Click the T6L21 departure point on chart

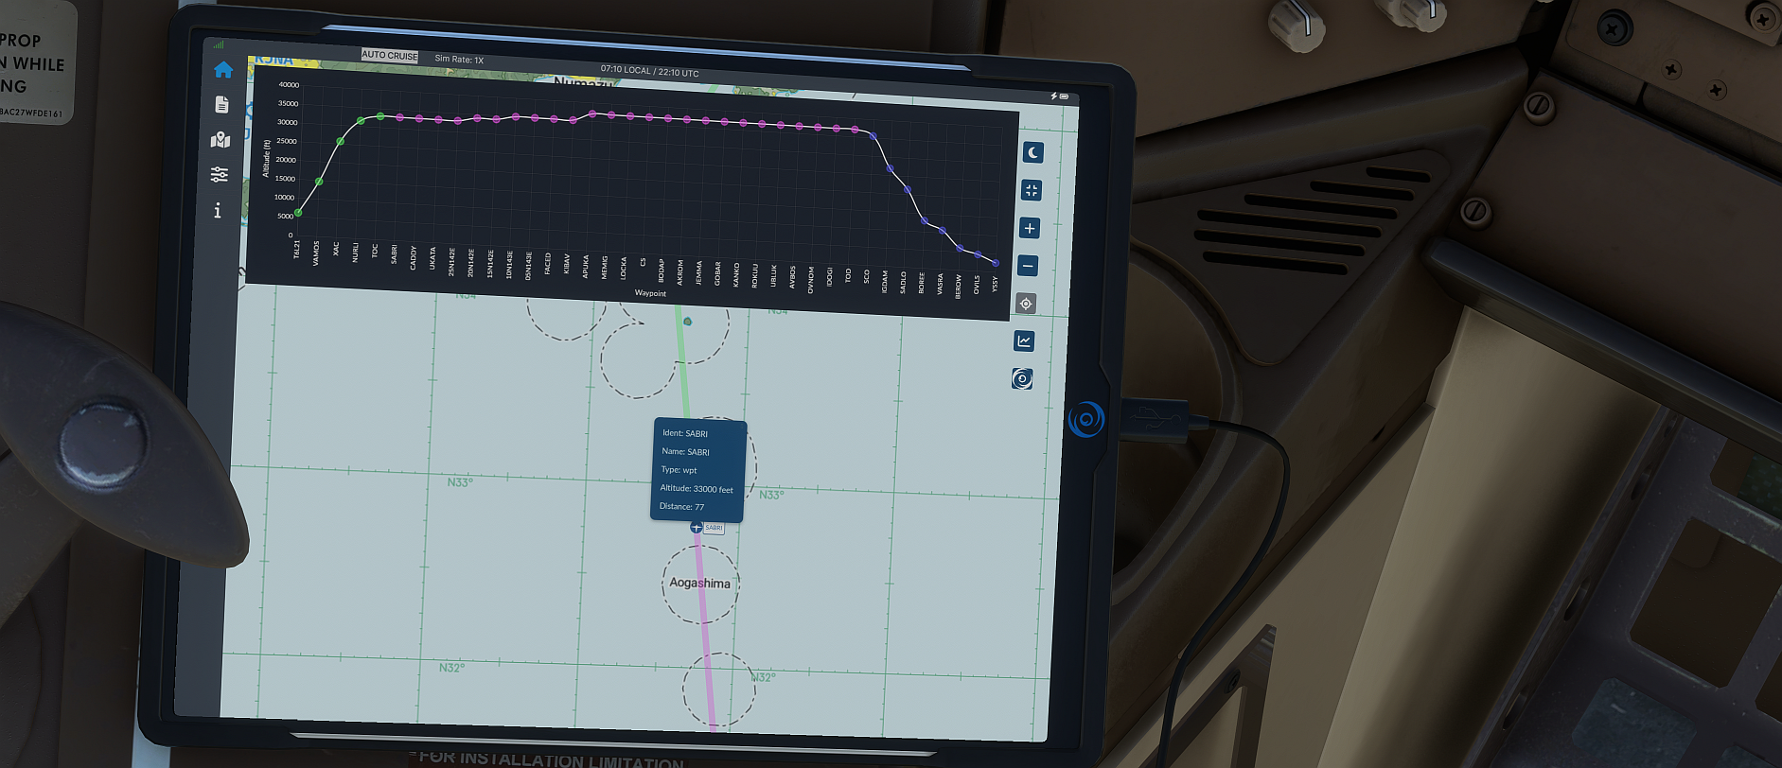pyautogui.click(x=298, y=213)
